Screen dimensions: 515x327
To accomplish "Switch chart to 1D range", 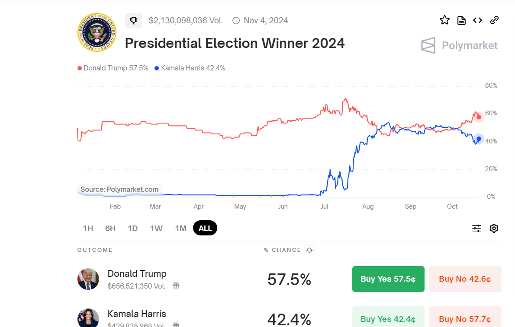I will point(132,228).
